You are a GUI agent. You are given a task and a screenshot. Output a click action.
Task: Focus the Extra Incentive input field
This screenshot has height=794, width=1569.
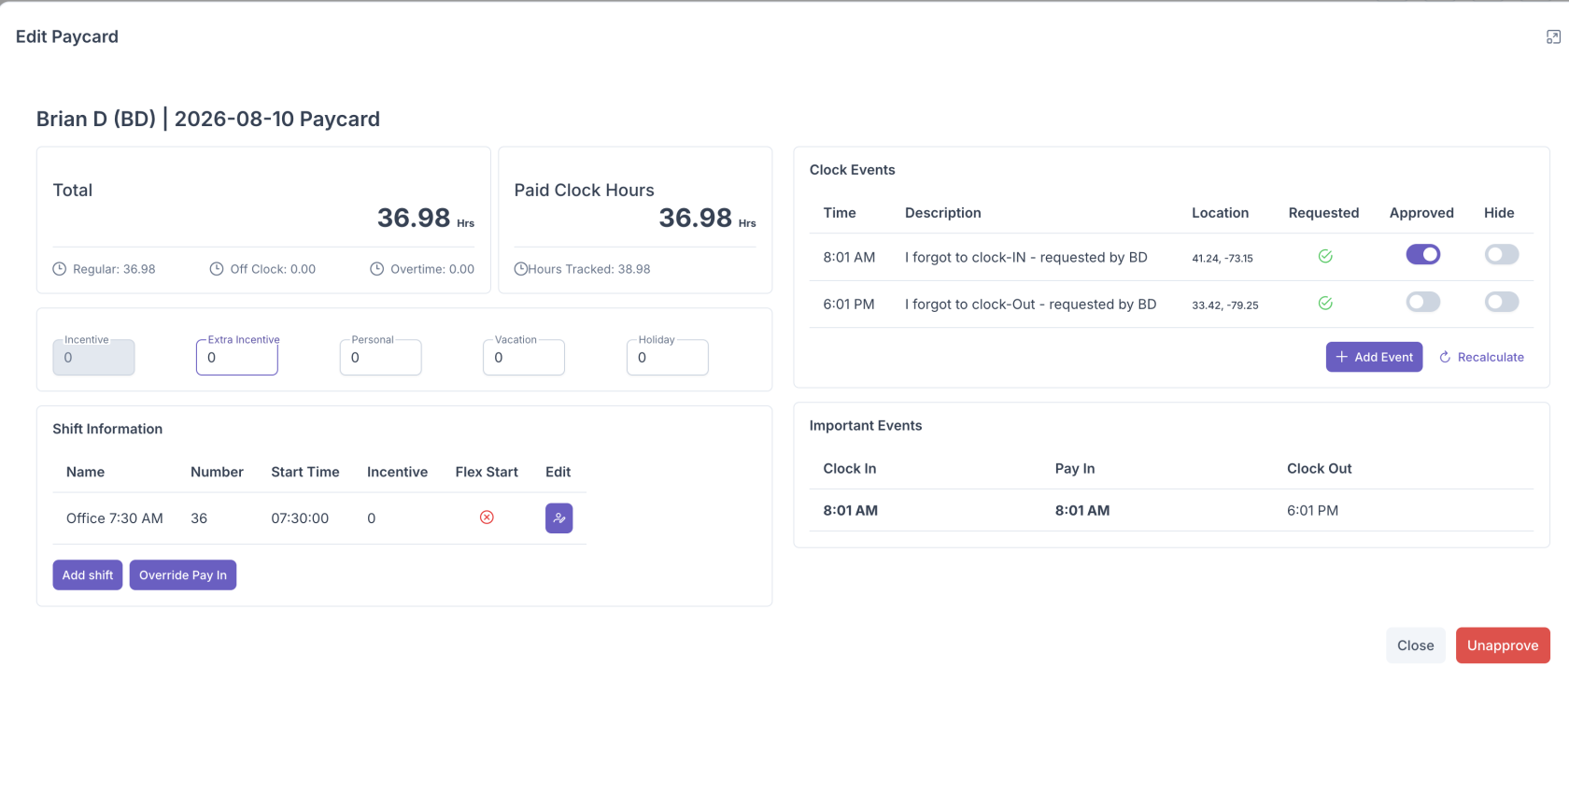point(237,357)
